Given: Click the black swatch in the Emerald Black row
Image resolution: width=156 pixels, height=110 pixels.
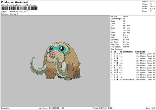Looking at the screenshot, I should click(117, 79).
